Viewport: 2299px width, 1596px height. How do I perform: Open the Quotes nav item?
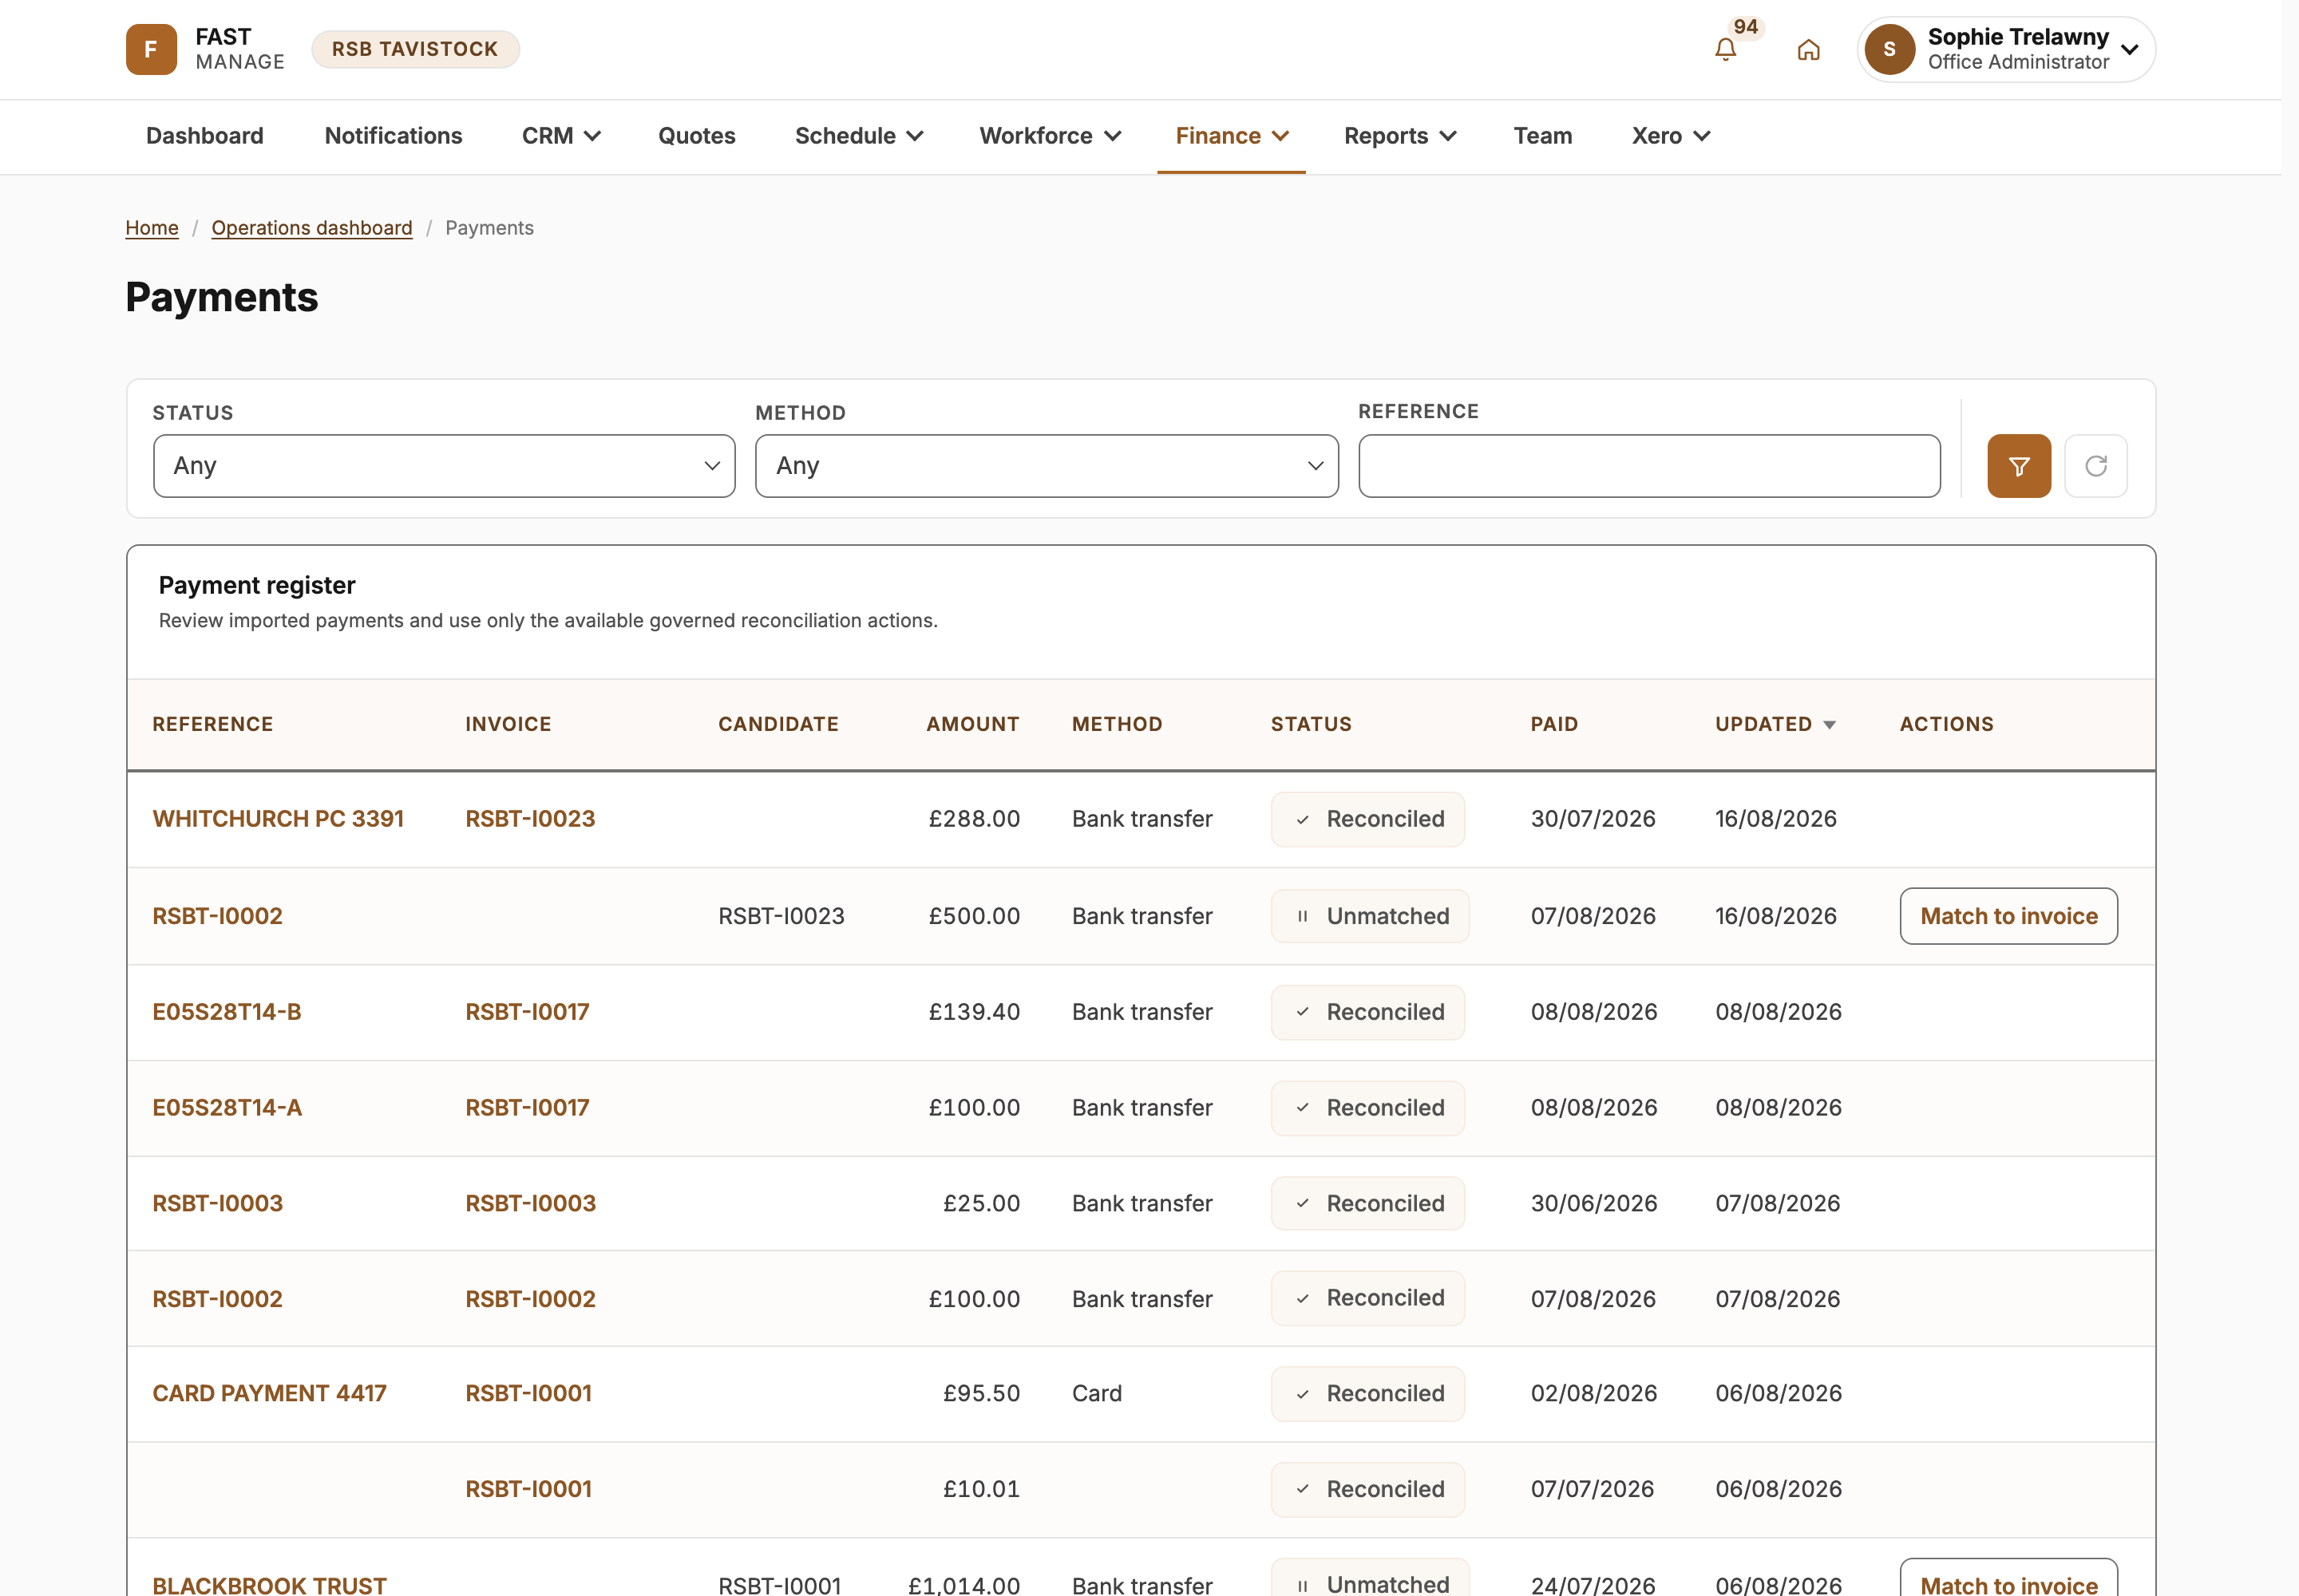click(x=696, y=136)
